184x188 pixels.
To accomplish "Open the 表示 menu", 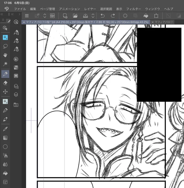I will tap(119, 9).
